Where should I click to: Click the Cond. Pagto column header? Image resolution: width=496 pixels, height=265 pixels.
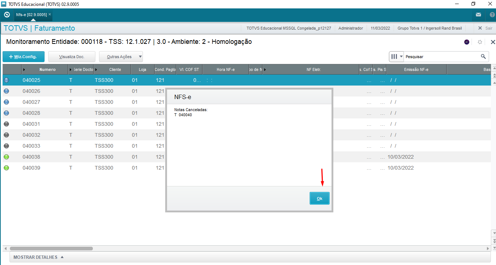click(165, 69)
